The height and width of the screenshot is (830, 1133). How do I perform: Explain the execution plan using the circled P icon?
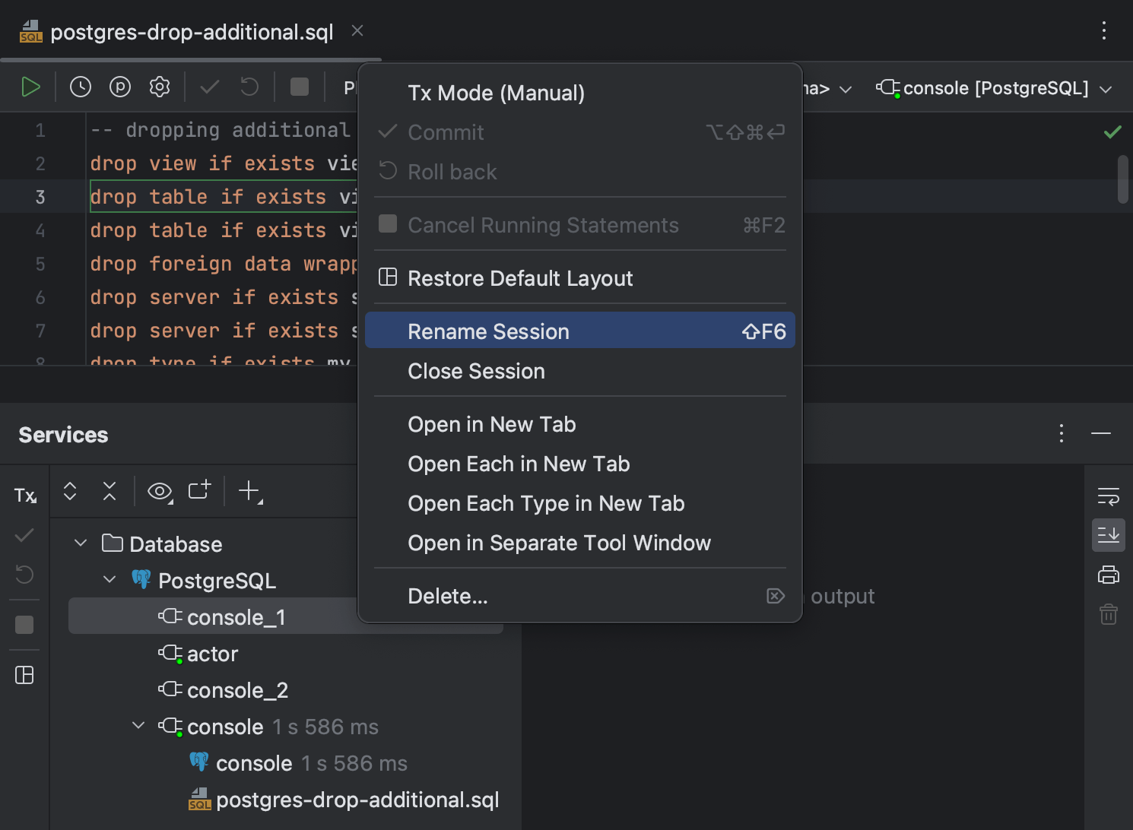click(120, 87)
